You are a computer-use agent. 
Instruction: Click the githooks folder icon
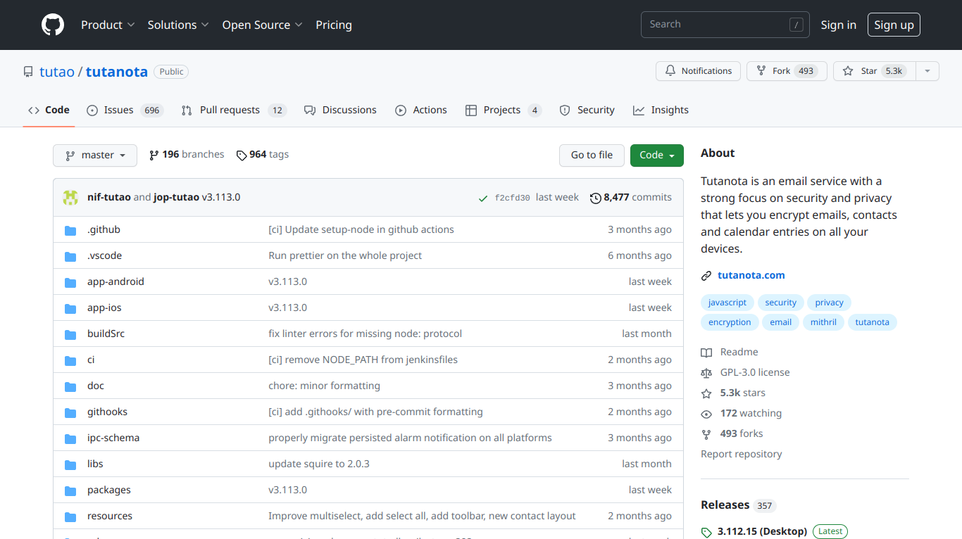pos(70,412)
